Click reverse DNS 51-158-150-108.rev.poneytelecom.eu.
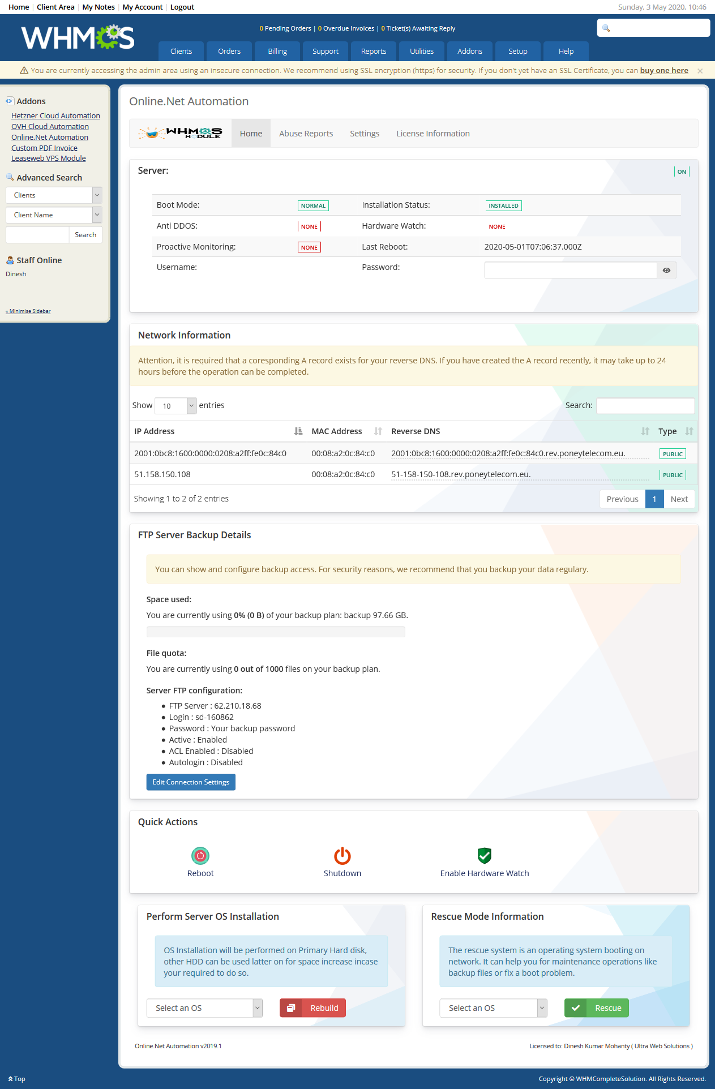This screenshot has width=715, height=1089. coord(461,474)
